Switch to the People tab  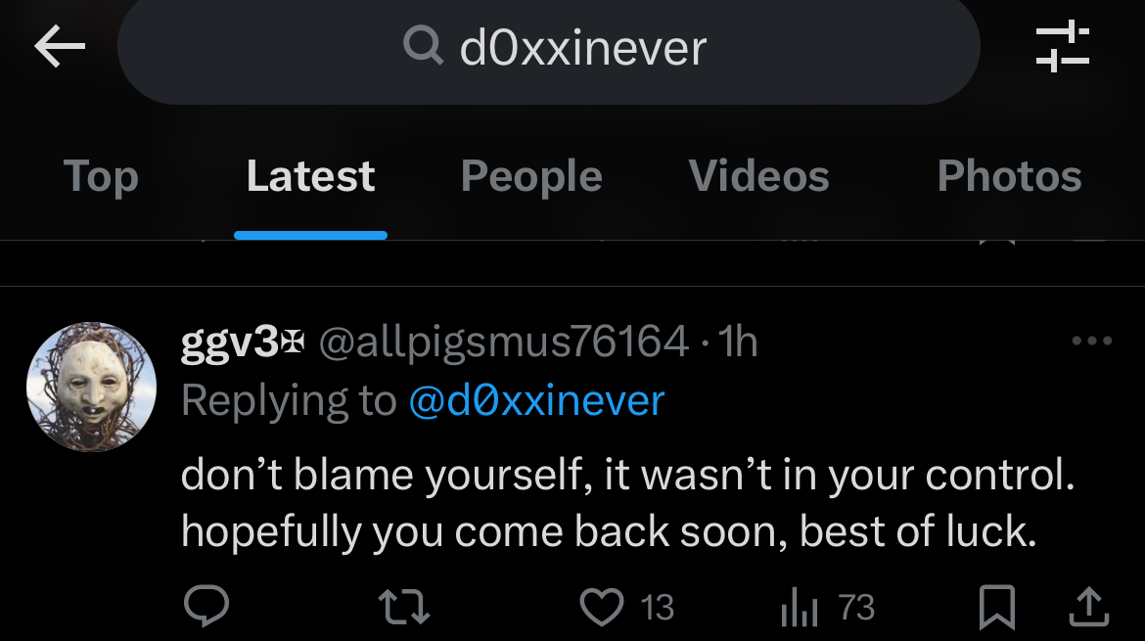(530, 177)
